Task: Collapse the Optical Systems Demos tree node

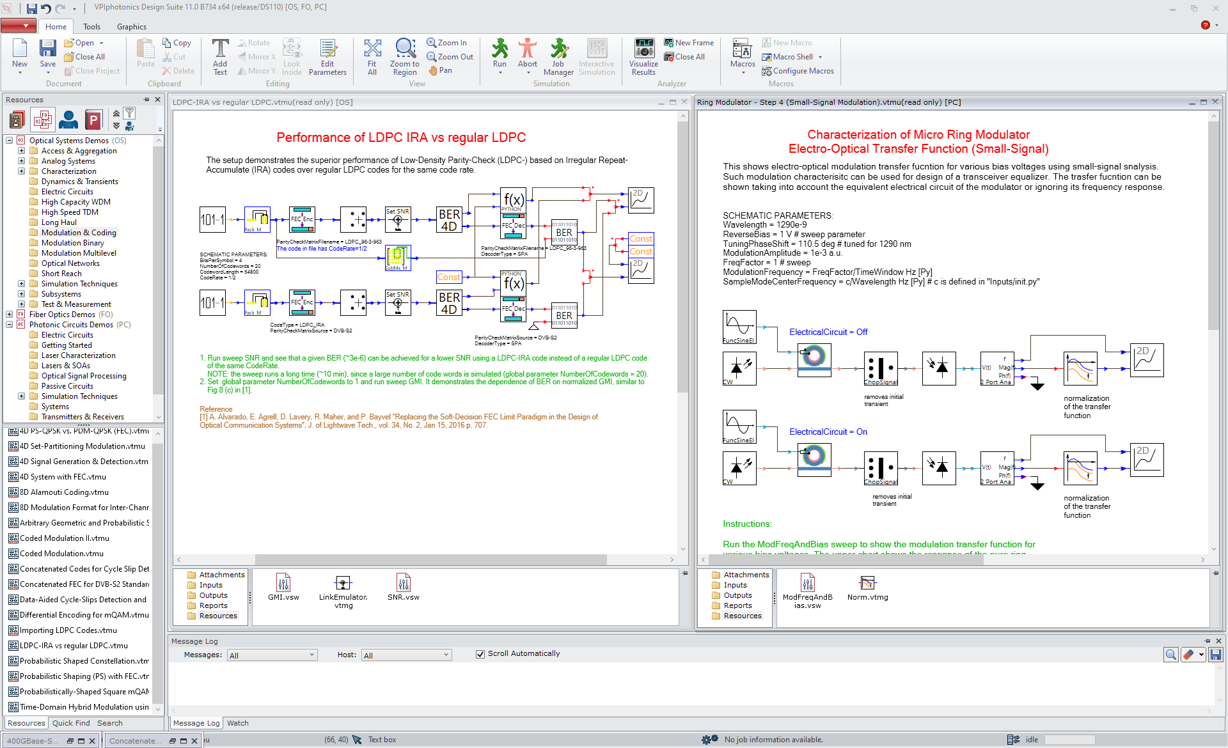Action: point(10,141)
